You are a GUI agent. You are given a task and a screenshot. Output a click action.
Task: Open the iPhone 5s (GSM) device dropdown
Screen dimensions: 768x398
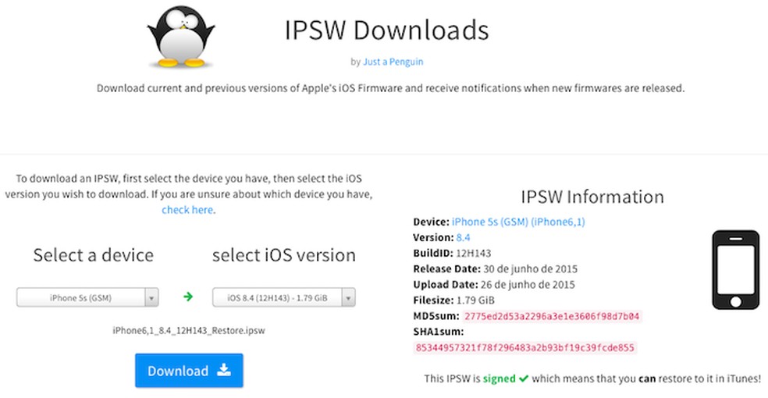pyautogui.click(x=87, y=297)
